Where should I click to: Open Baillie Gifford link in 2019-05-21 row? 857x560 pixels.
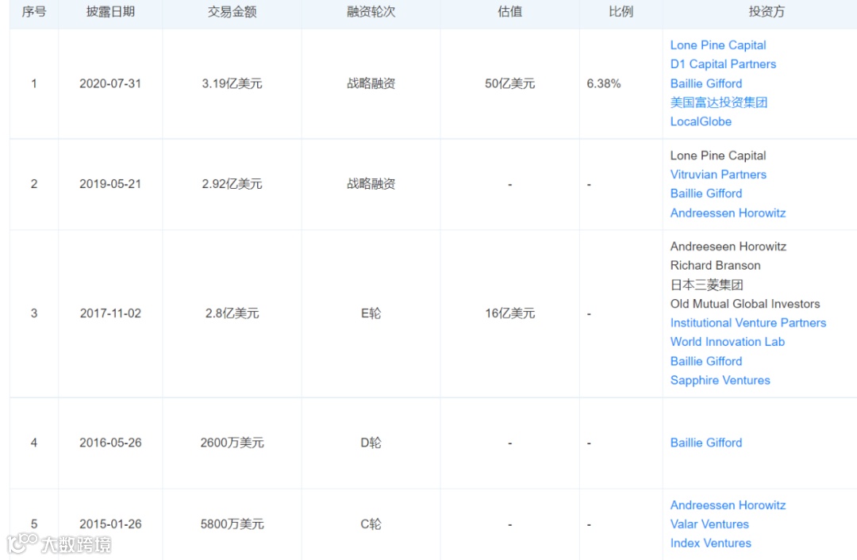705,194
